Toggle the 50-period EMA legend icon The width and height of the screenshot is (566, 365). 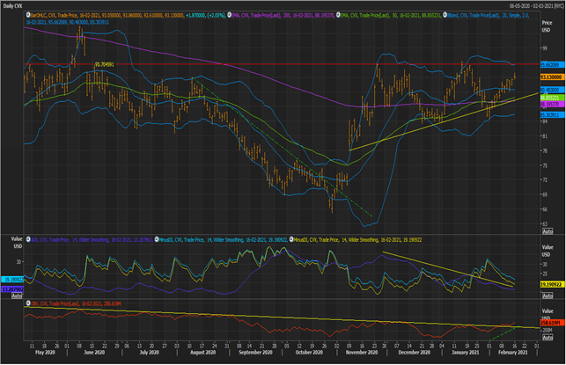[338, 15]
